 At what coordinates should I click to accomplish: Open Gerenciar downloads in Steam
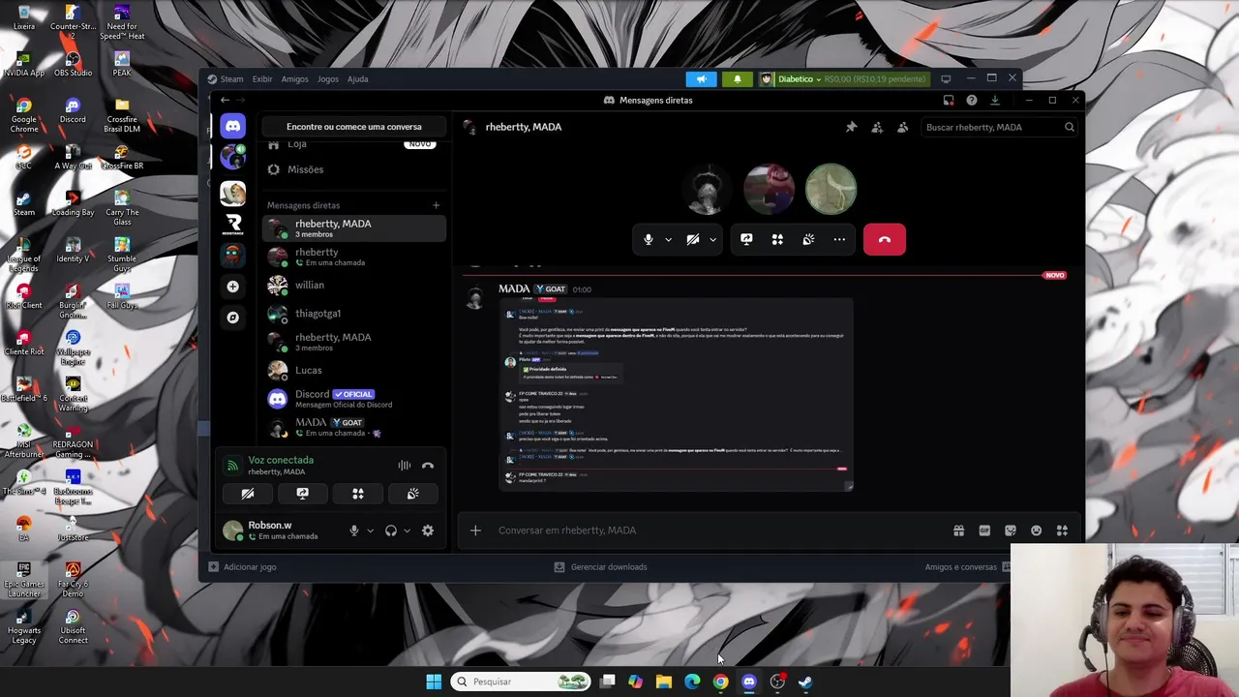coord(600,567)
